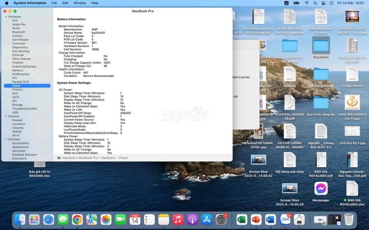This screenshot has height=230, width=369.
Task: Open System Preferences with the update badge
Action: pos(221,220)
